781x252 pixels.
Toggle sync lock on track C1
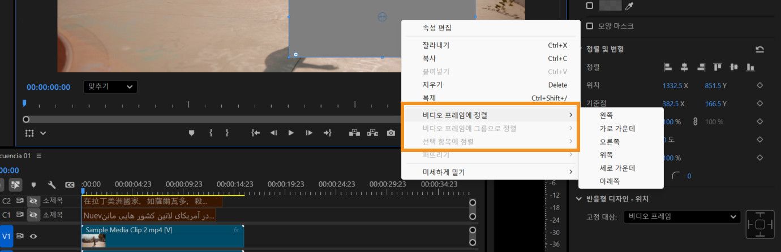(20, 215)
